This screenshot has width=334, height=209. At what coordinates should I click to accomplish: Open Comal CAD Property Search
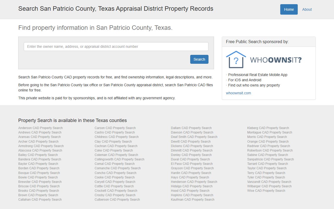[115, 164]
